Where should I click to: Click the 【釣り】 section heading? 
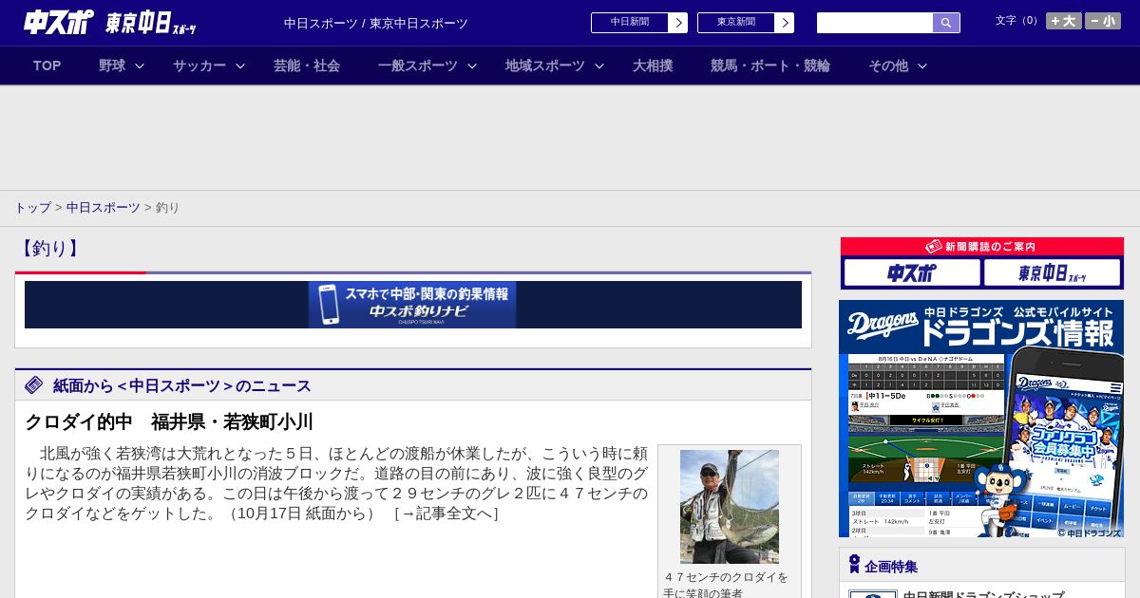click(50, 249)
